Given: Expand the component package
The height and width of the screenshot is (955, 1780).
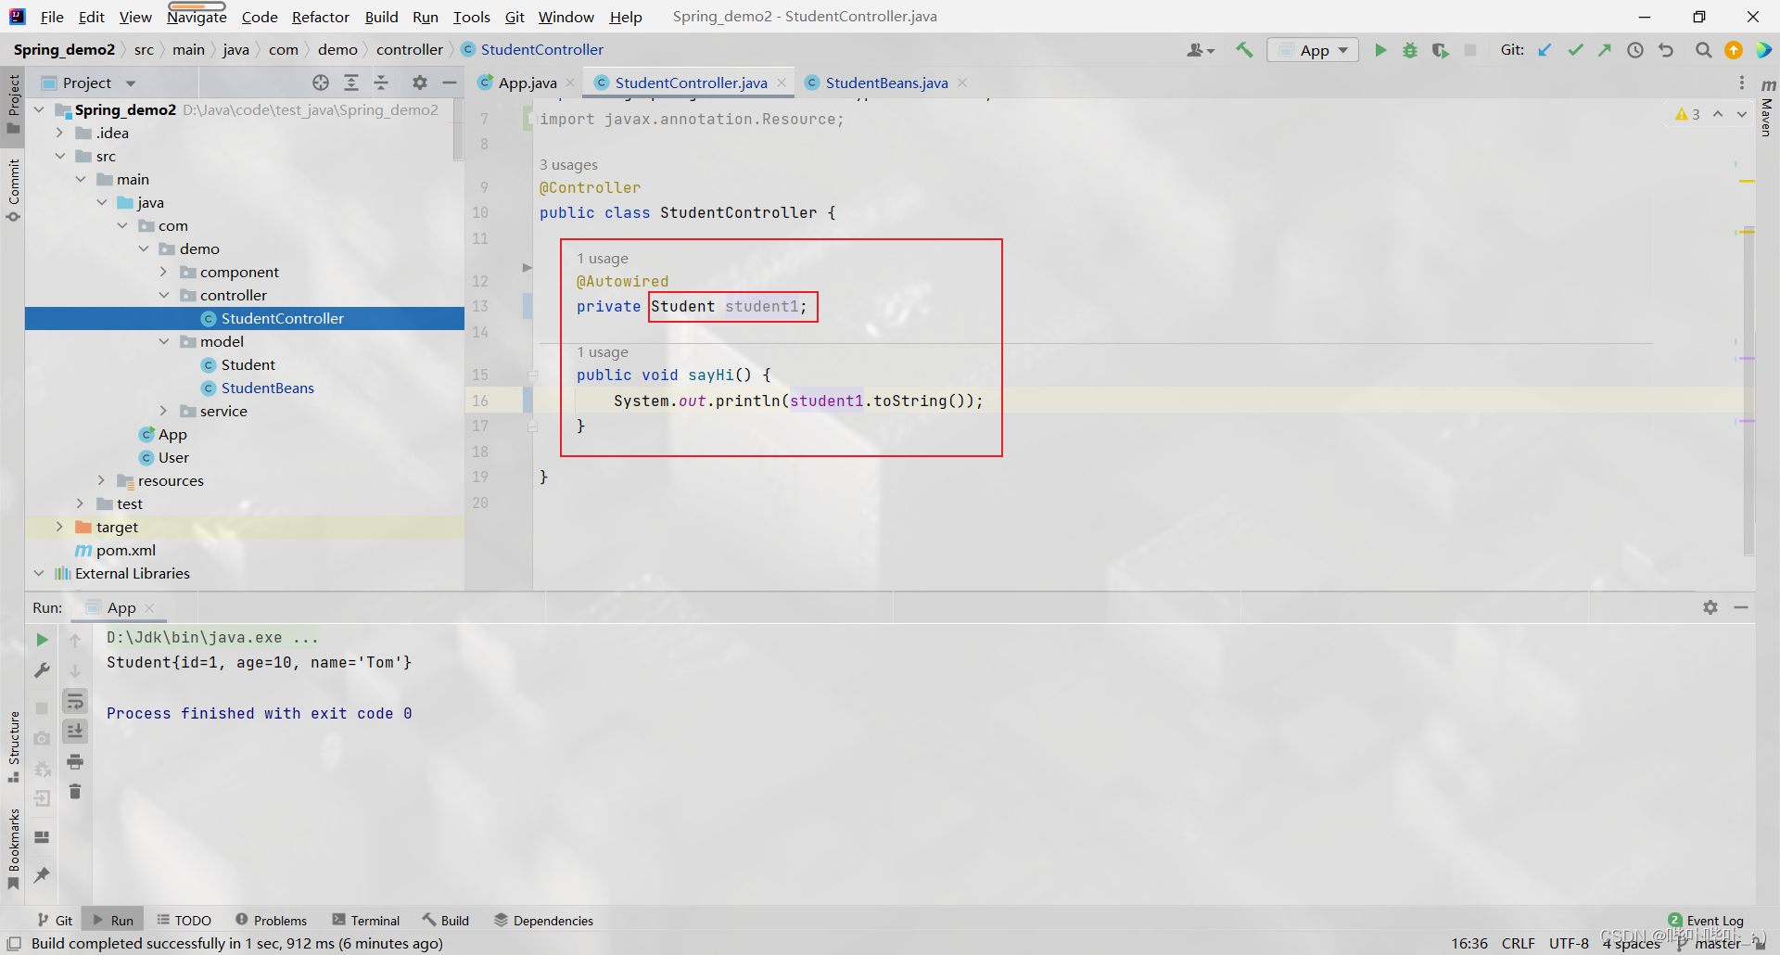Looking at the screenshot, I should click(x=164, y=272).
